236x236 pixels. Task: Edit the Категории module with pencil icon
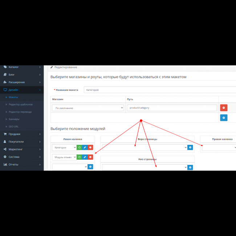click(x=85, y=147)
